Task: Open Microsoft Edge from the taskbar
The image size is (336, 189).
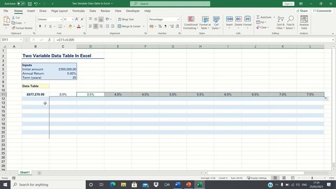Action: (x=112, y=184)
